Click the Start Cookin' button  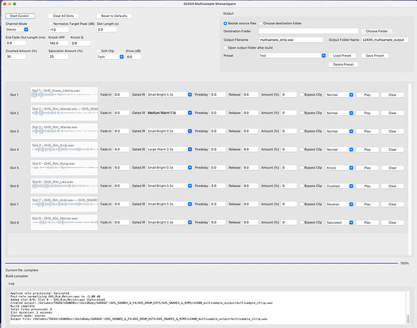[20, 16]
